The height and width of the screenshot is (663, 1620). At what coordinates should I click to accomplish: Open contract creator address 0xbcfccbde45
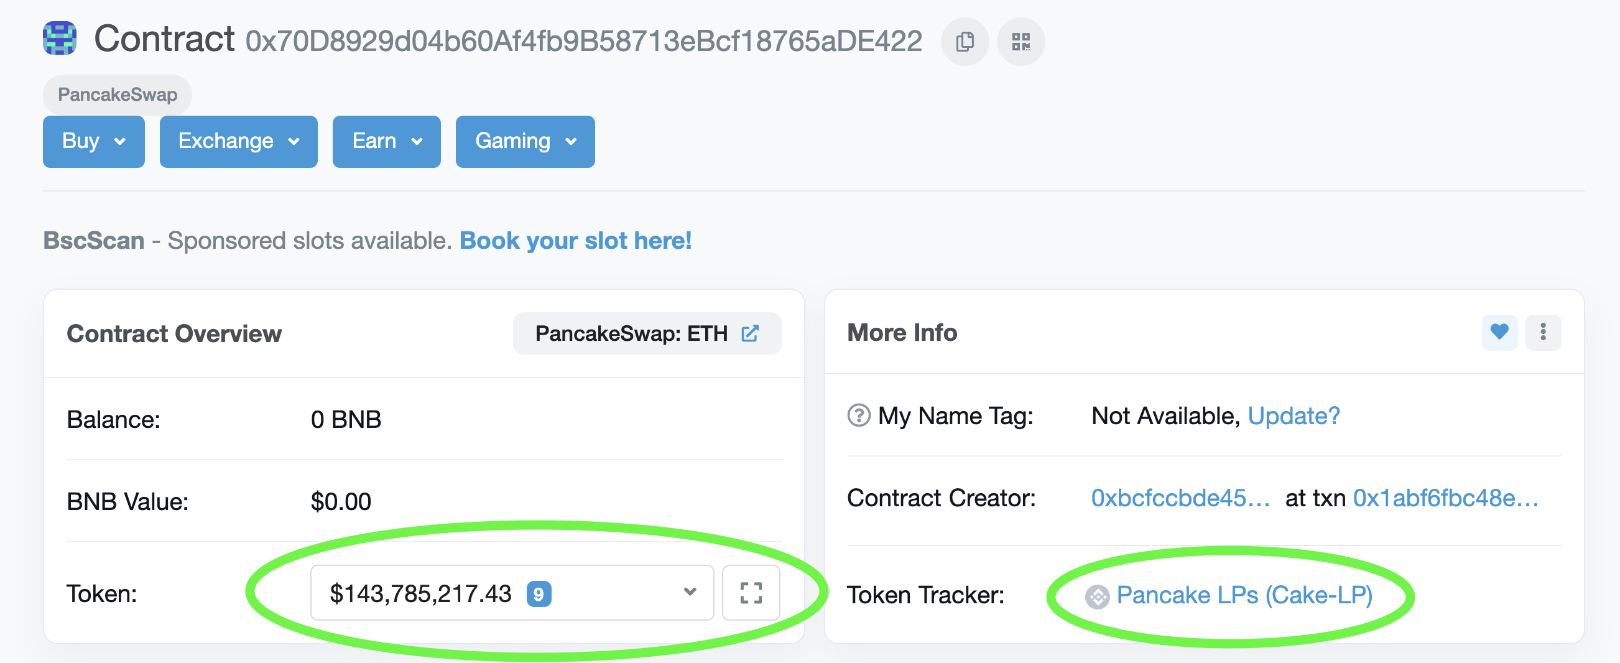[x=1180, y=498]
